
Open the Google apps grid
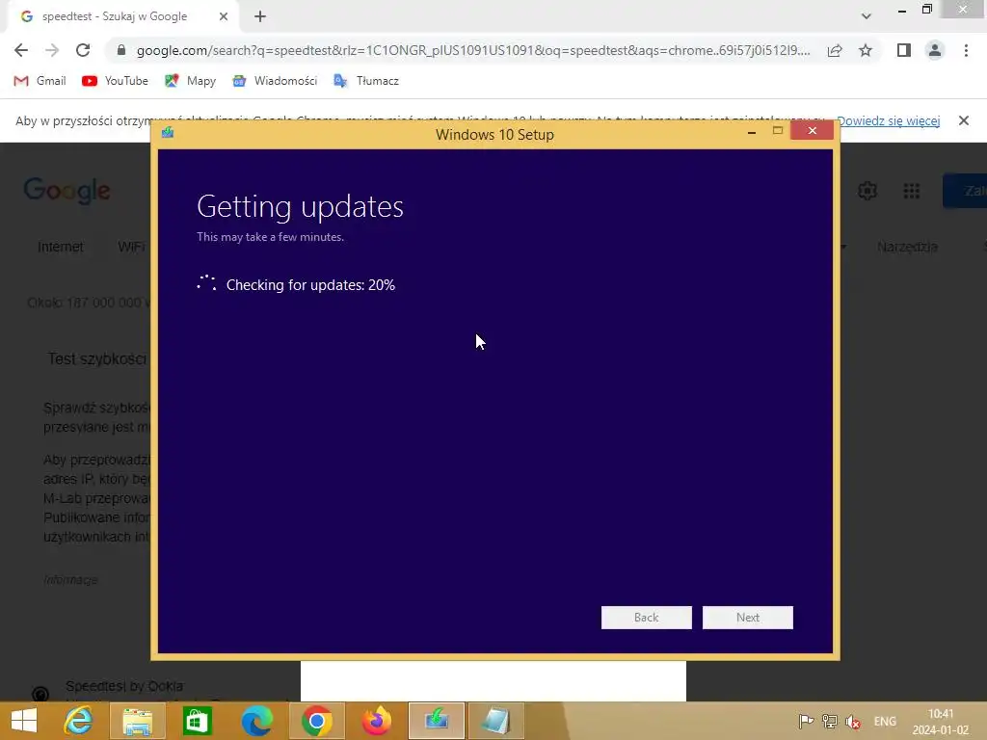pyautogui.click(x=912, y=191)
